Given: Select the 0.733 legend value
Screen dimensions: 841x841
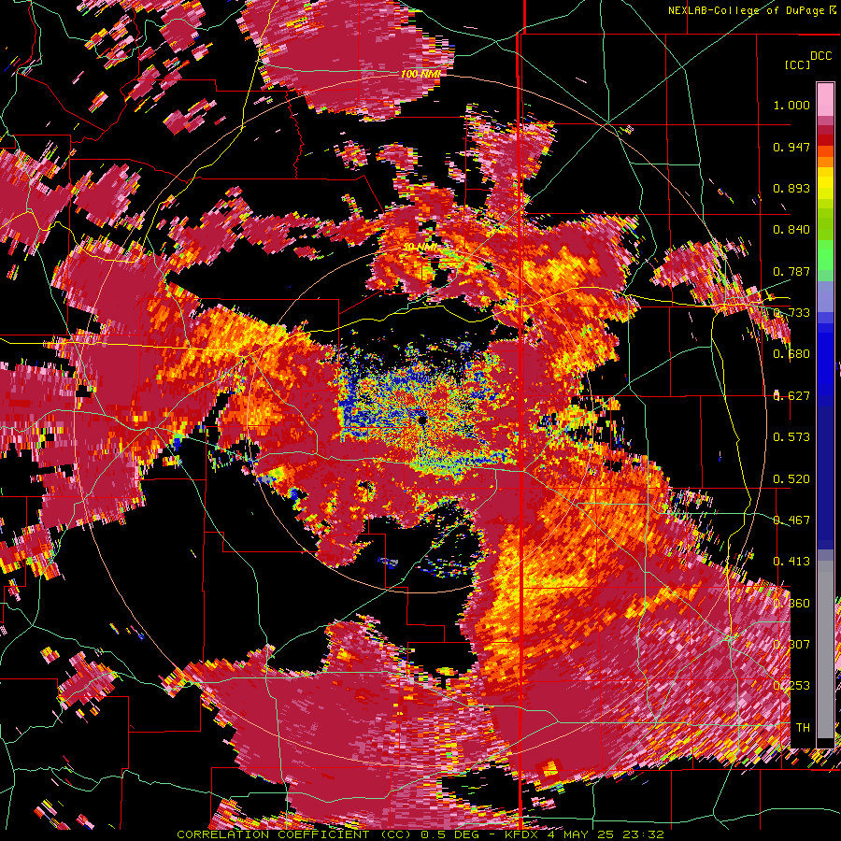Looking at the screenshot, I should [x=791, y=313].
